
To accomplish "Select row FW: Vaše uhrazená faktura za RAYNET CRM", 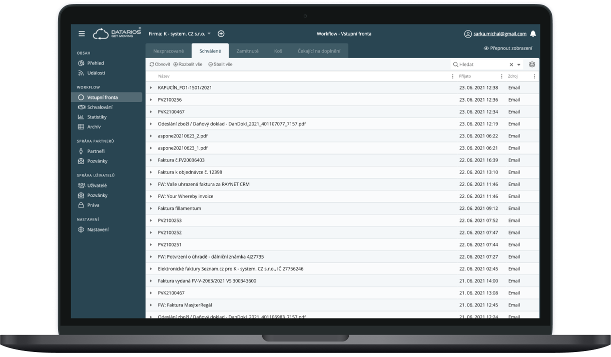I will 342,184.
